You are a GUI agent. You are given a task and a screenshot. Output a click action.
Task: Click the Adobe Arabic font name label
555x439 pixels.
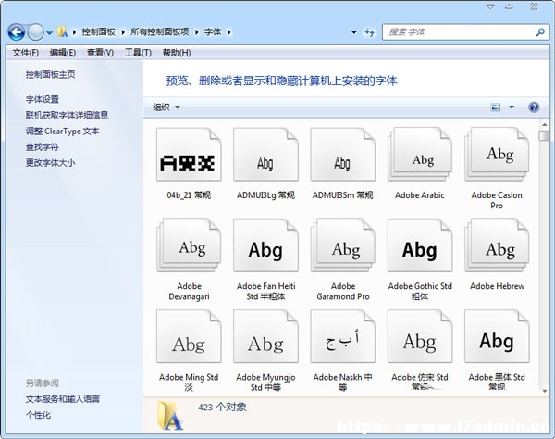coord(420,194)
